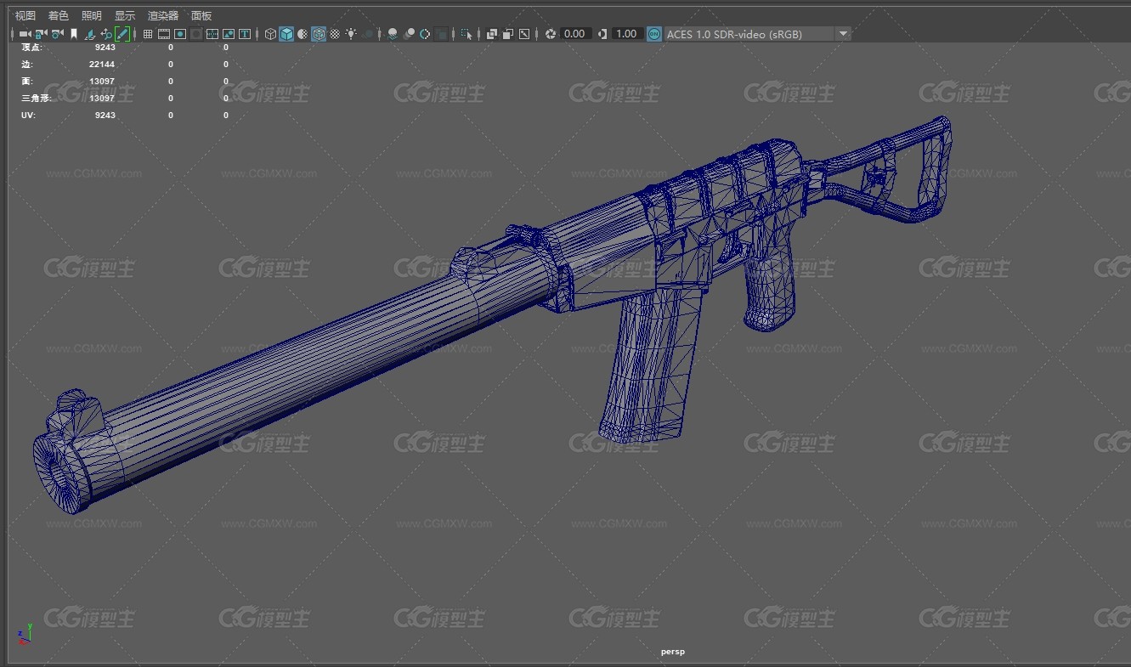Toggle the Field Chart icon
Image resolution: width=1131 pixels, height=667 pixels.
pos(212,34)
